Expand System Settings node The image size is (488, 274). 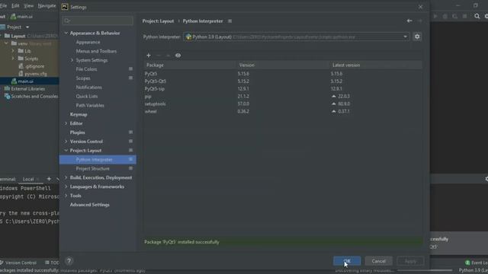tap(72, 60)
